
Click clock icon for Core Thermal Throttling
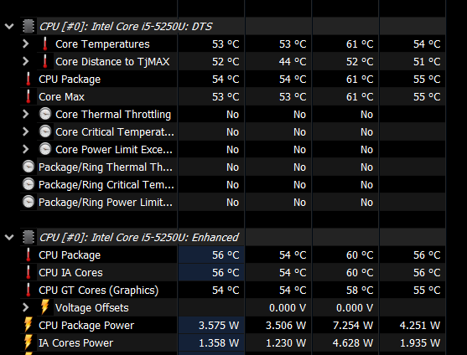pos(45,114)
